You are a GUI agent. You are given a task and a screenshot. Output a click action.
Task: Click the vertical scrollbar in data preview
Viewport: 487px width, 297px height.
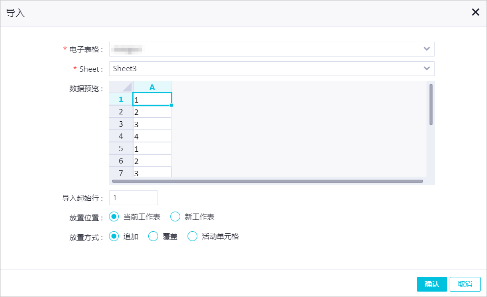tap(431, 104)
